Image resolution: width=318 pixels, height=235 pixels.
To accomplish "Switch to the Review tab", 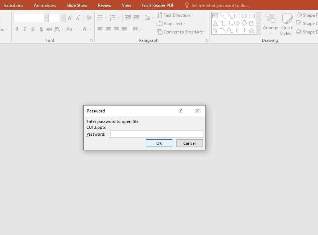I will (x=105, y=5).
